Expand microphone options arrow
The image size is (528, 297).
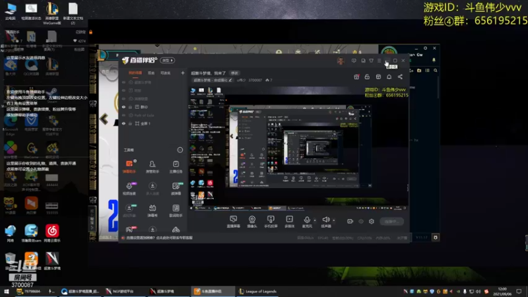315,220
